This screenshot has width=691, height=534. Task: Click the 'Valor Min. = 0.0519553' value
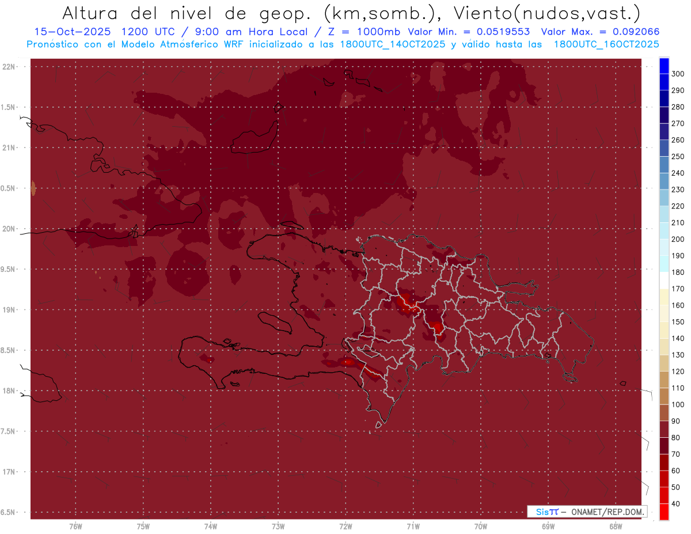click(469, 32)
